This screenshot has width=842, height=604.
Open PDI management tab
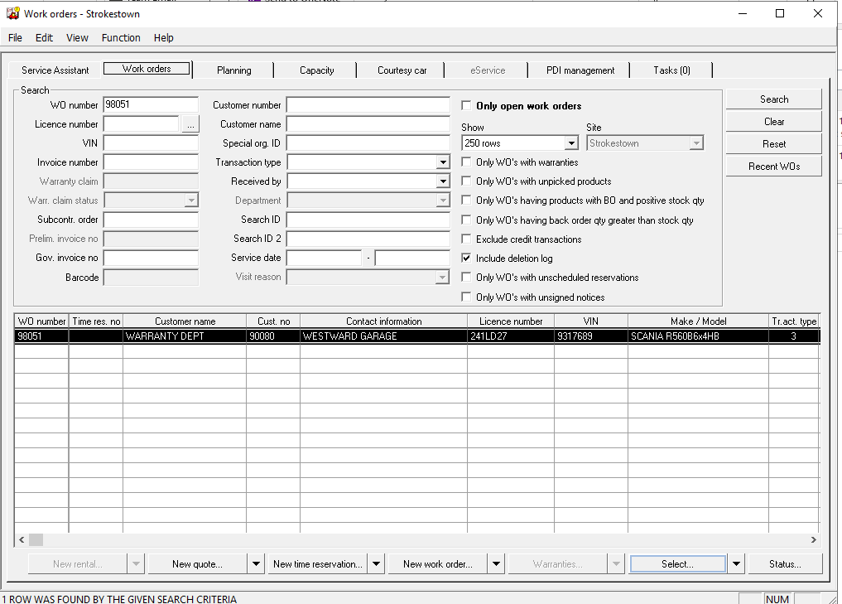click(580, 70)
